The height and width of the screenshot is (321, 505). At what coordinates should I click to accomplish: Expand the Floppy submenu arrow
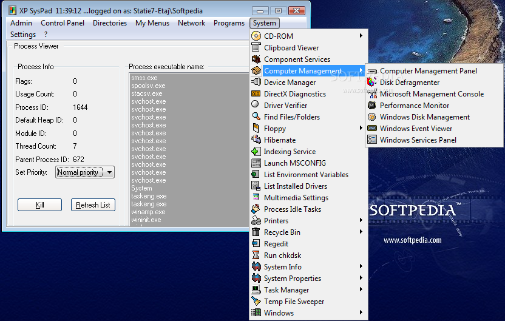(361, 128)
